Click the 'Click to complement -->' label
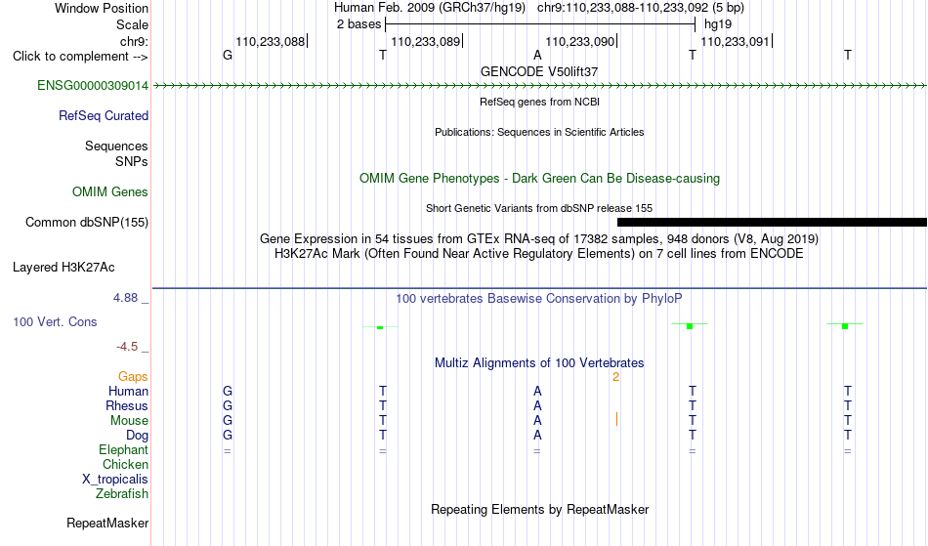 (x=80, y=57)
